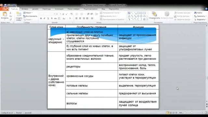Screen dimensions: 208x117
Task: Switch to Transitions (Переходы) tab
Action: pos(46,9)
